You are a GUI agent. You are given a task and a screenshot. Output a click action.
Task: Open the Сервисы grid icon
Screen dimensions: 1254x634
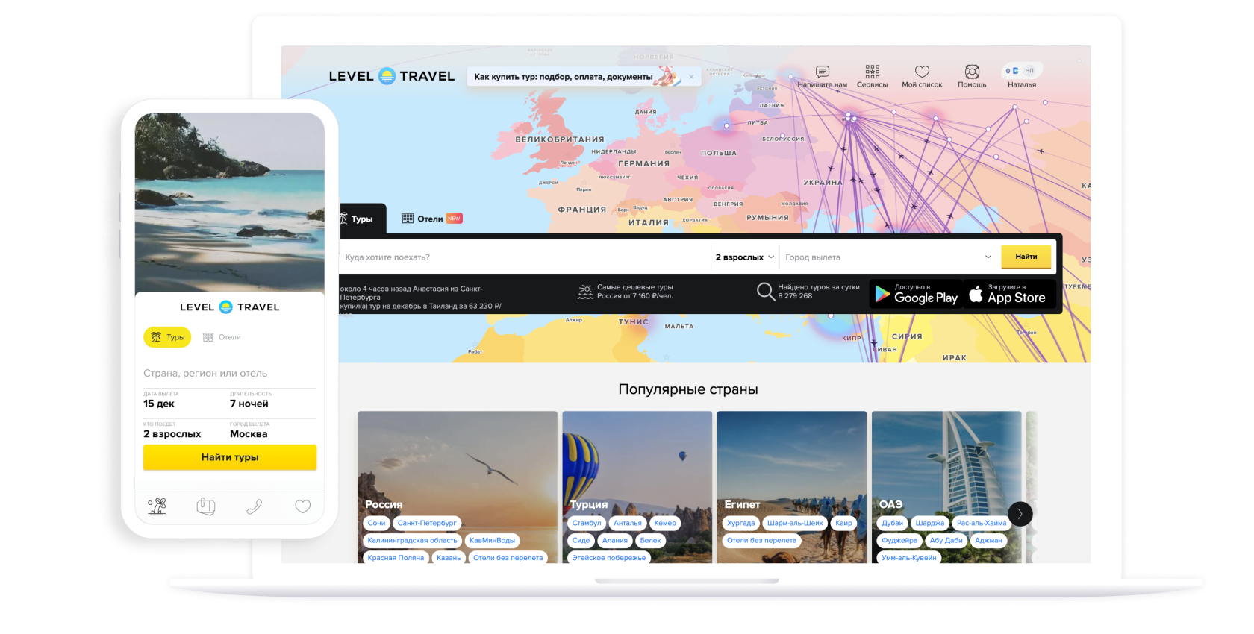click(x=872, y=72)
